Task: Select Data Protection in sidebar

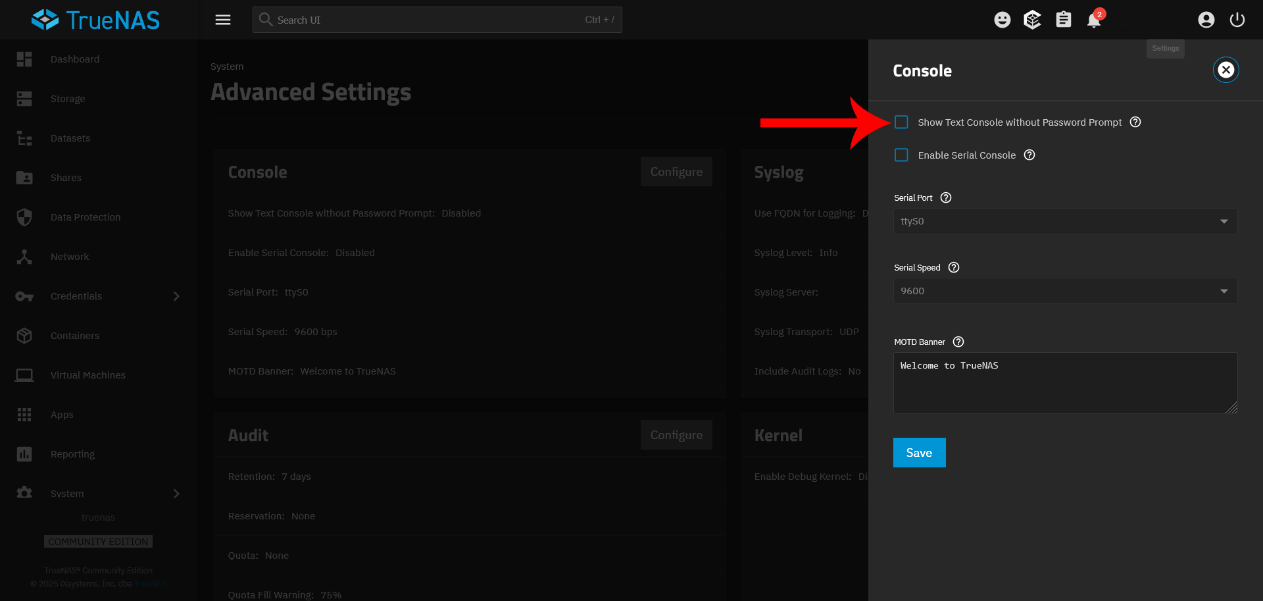Action: tap(86, 217)
